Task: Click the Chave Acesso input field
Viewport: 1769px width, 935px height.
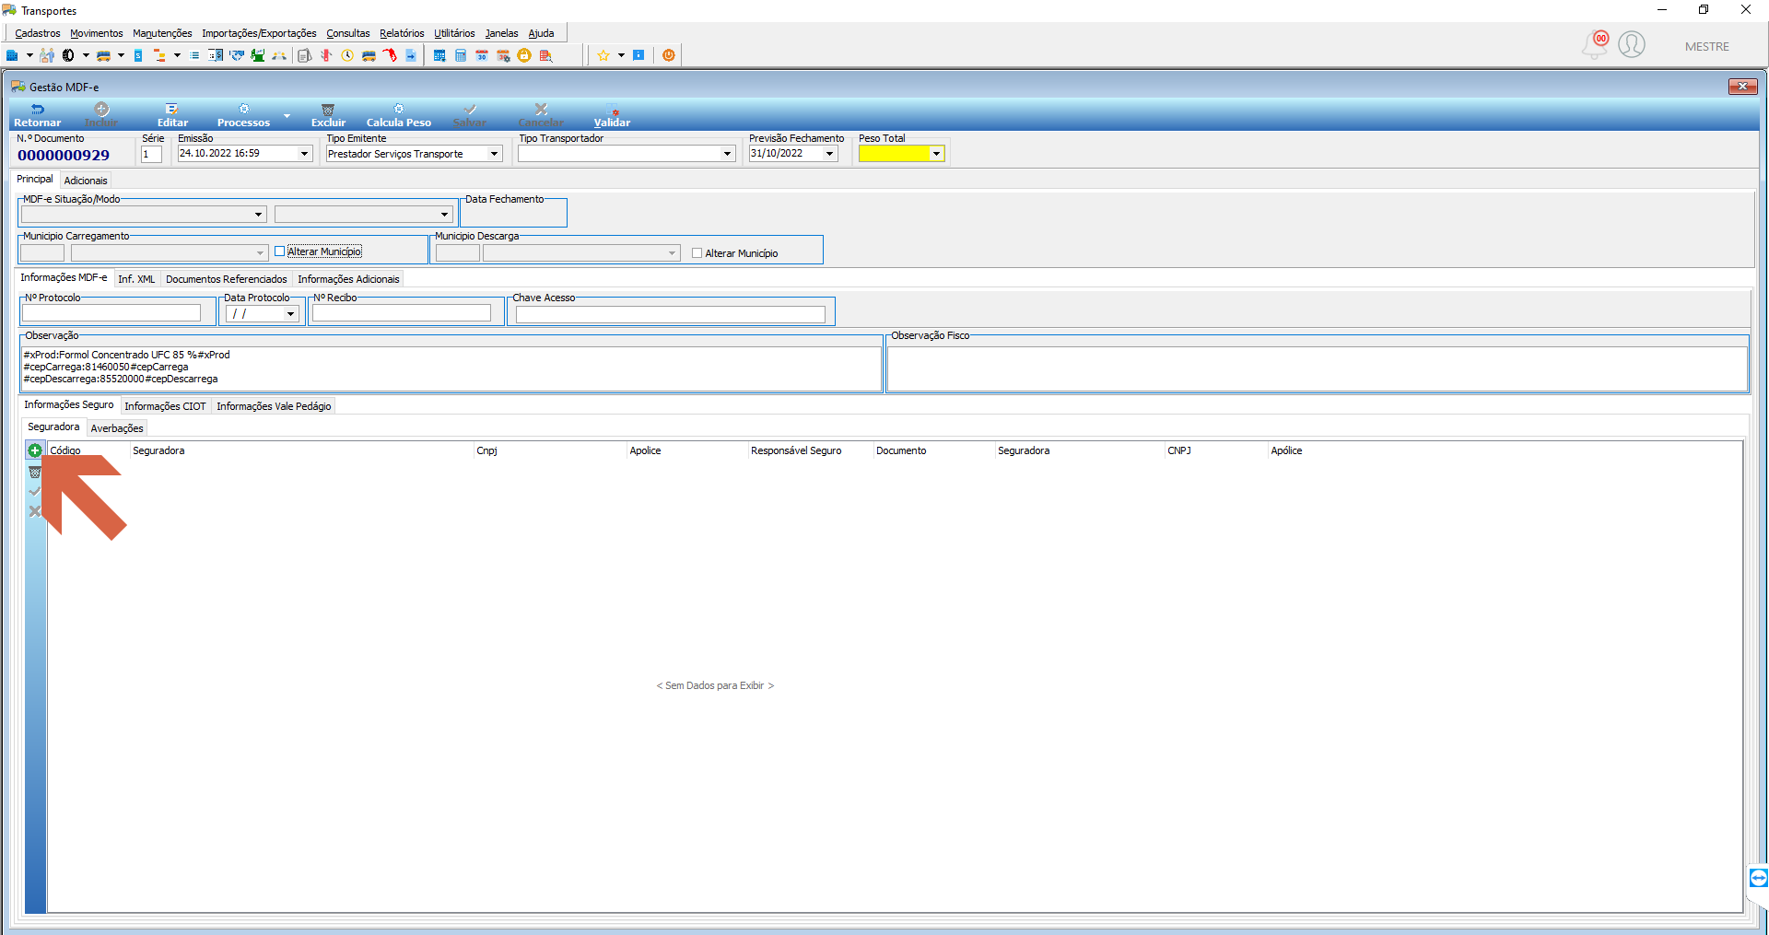Action: tap(671, 314)
